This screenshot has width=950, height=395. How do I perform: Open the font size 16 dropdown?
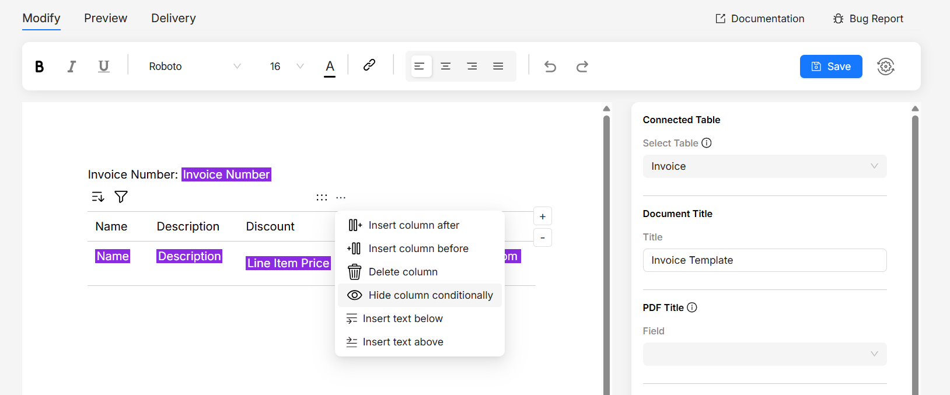(x=287, y=67)
